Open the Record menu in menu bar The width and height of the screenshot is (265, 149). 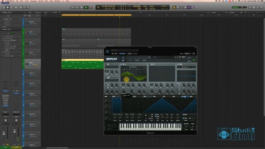tap(41, 1)
